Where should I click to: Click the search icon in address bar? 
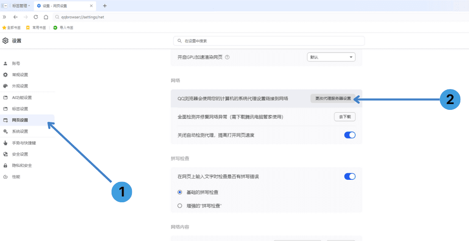[57, 17]
